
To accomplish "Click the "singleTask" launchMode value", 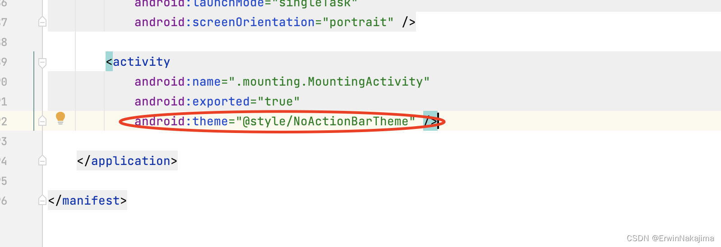I will click(314, 4).
